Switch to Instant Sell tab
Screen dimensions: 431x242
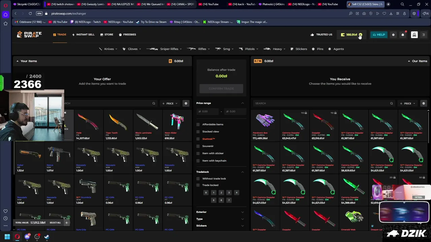(84, 35)
